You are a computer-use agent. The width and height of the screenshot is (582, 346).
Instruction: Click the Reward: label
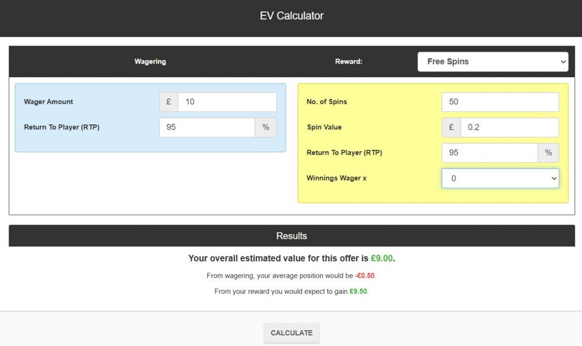pos(348,61)
